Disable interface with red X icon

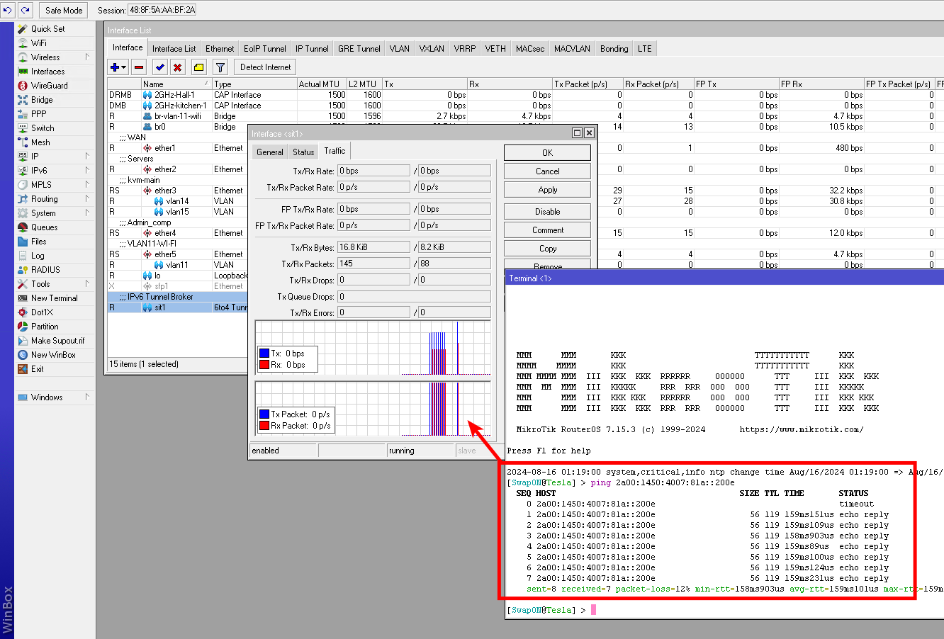point(178,67)
